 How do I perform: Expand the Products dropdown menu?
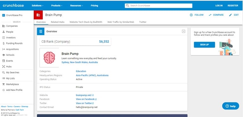[x=57, y=6]
